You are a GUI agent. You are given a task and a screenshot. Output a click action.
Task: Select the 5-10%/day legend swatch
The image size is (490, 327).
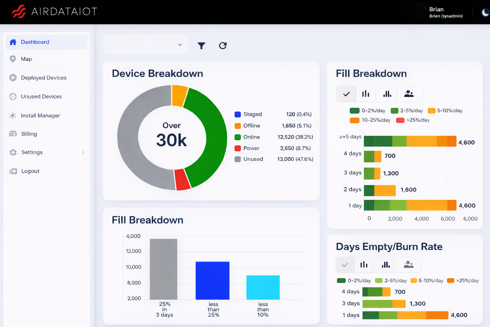point(432,110)
